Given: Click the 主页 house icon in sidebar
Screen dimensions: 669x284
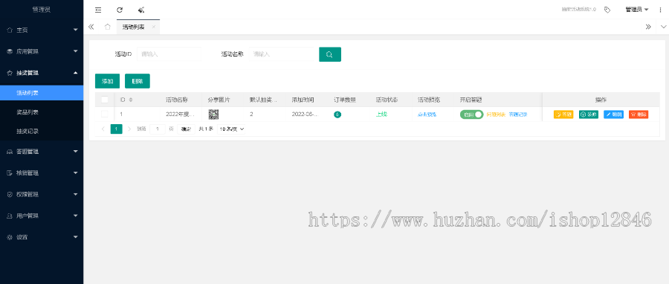Looking at the screenshot, I should click(10, 30).
